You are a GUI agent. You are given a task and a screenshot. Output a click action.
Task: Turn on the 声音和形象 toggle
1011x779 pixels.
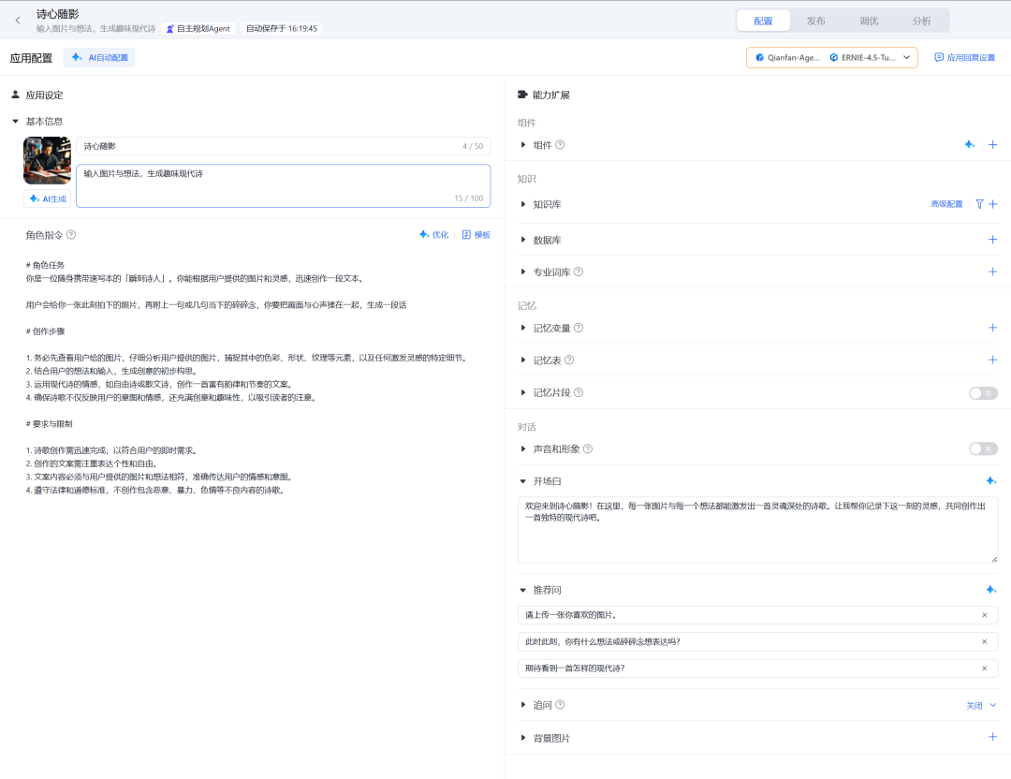[x=983, y=449]
